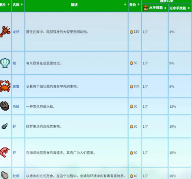The image size is (192, 179).
Task: Click the gold coin icon in the 蛤 row
Action: click(132, 63)
